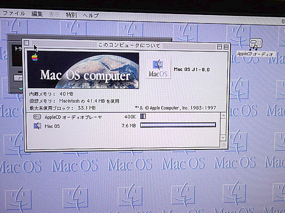
Task: Open the ヘルプ menu
Action: tap(91, 15)
